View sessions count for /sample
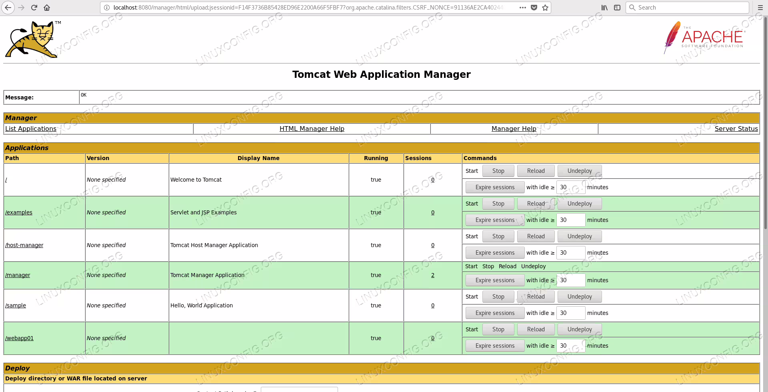The width and height of the screenshot is (768, 392). tap(433, 305)
